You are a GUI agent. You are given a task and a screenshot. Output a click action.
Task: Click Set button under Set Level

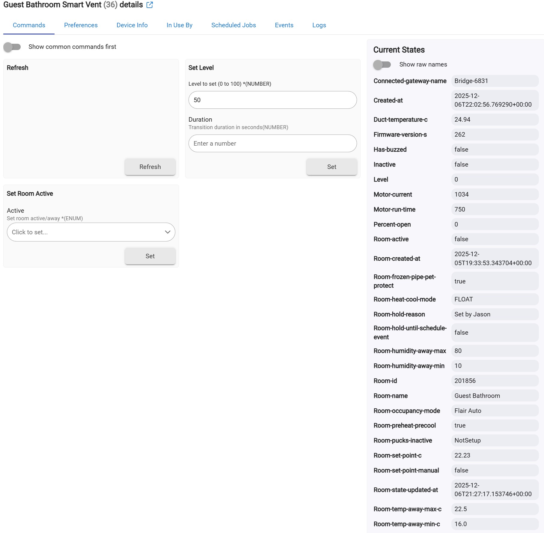331,167
